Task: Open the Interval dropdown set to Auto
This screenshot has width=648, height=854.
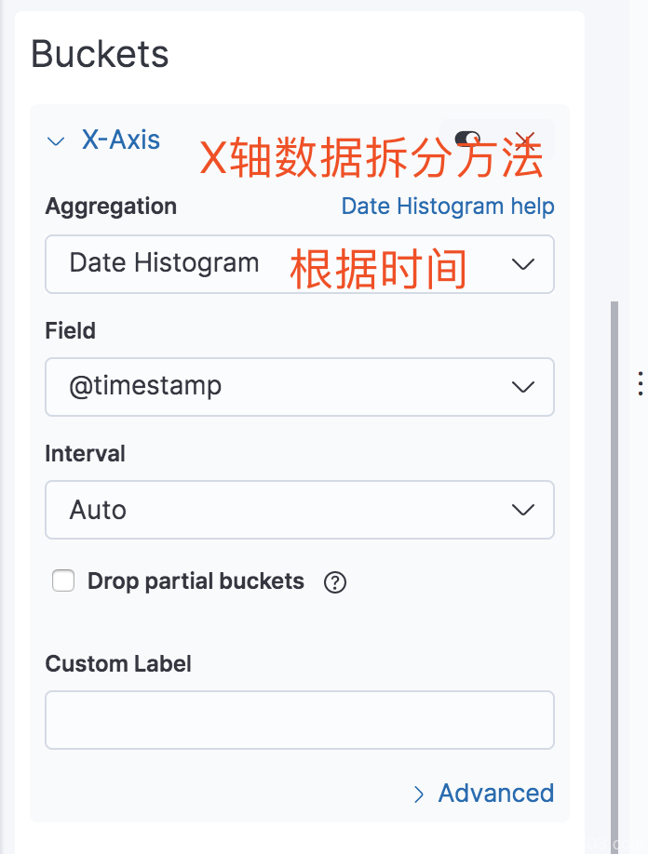Action: click(299, 510)
